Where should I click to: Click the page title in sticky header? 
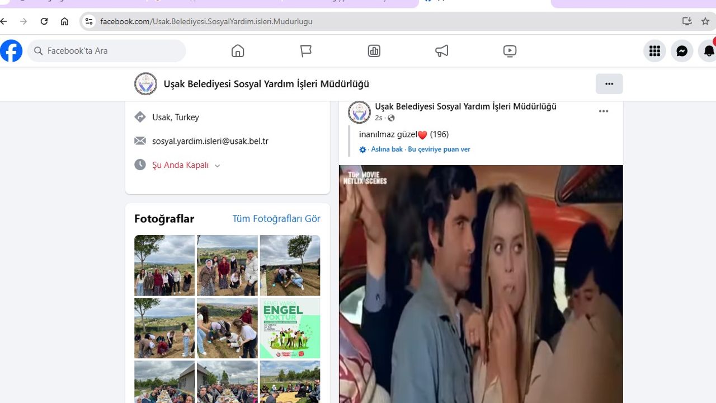[x=266, y=84]
